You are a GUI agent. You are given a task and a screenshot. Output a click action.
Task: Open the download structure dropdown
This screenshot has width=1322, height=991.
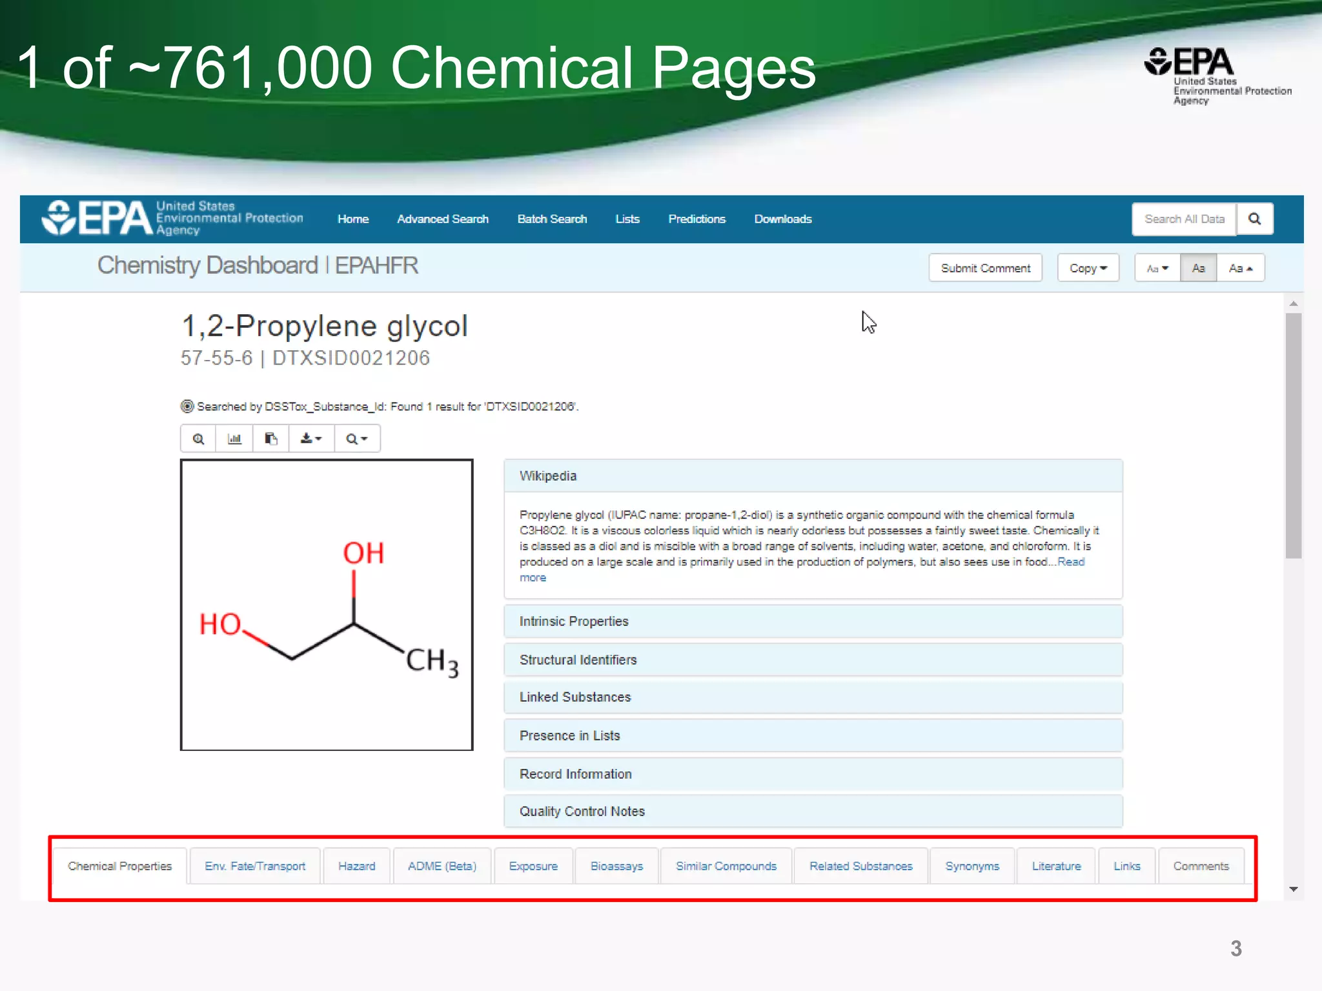(311, 439)
